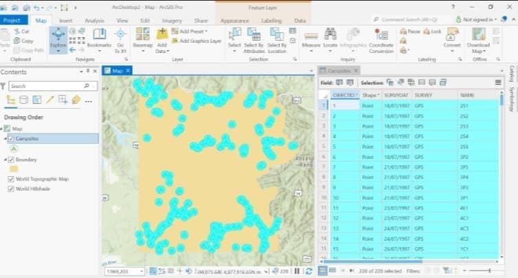Open the coordinate display units dropdown
Viewport: 518px width, 278px height.
[266, 272]
